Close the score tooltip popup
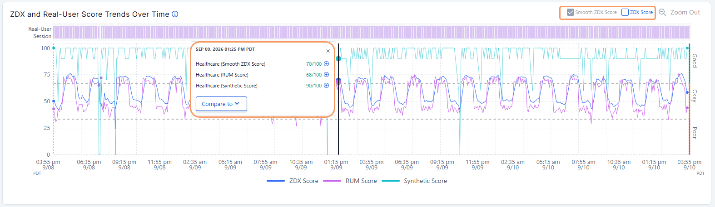Viewport: 715px width, 207px height. (328, 51)
